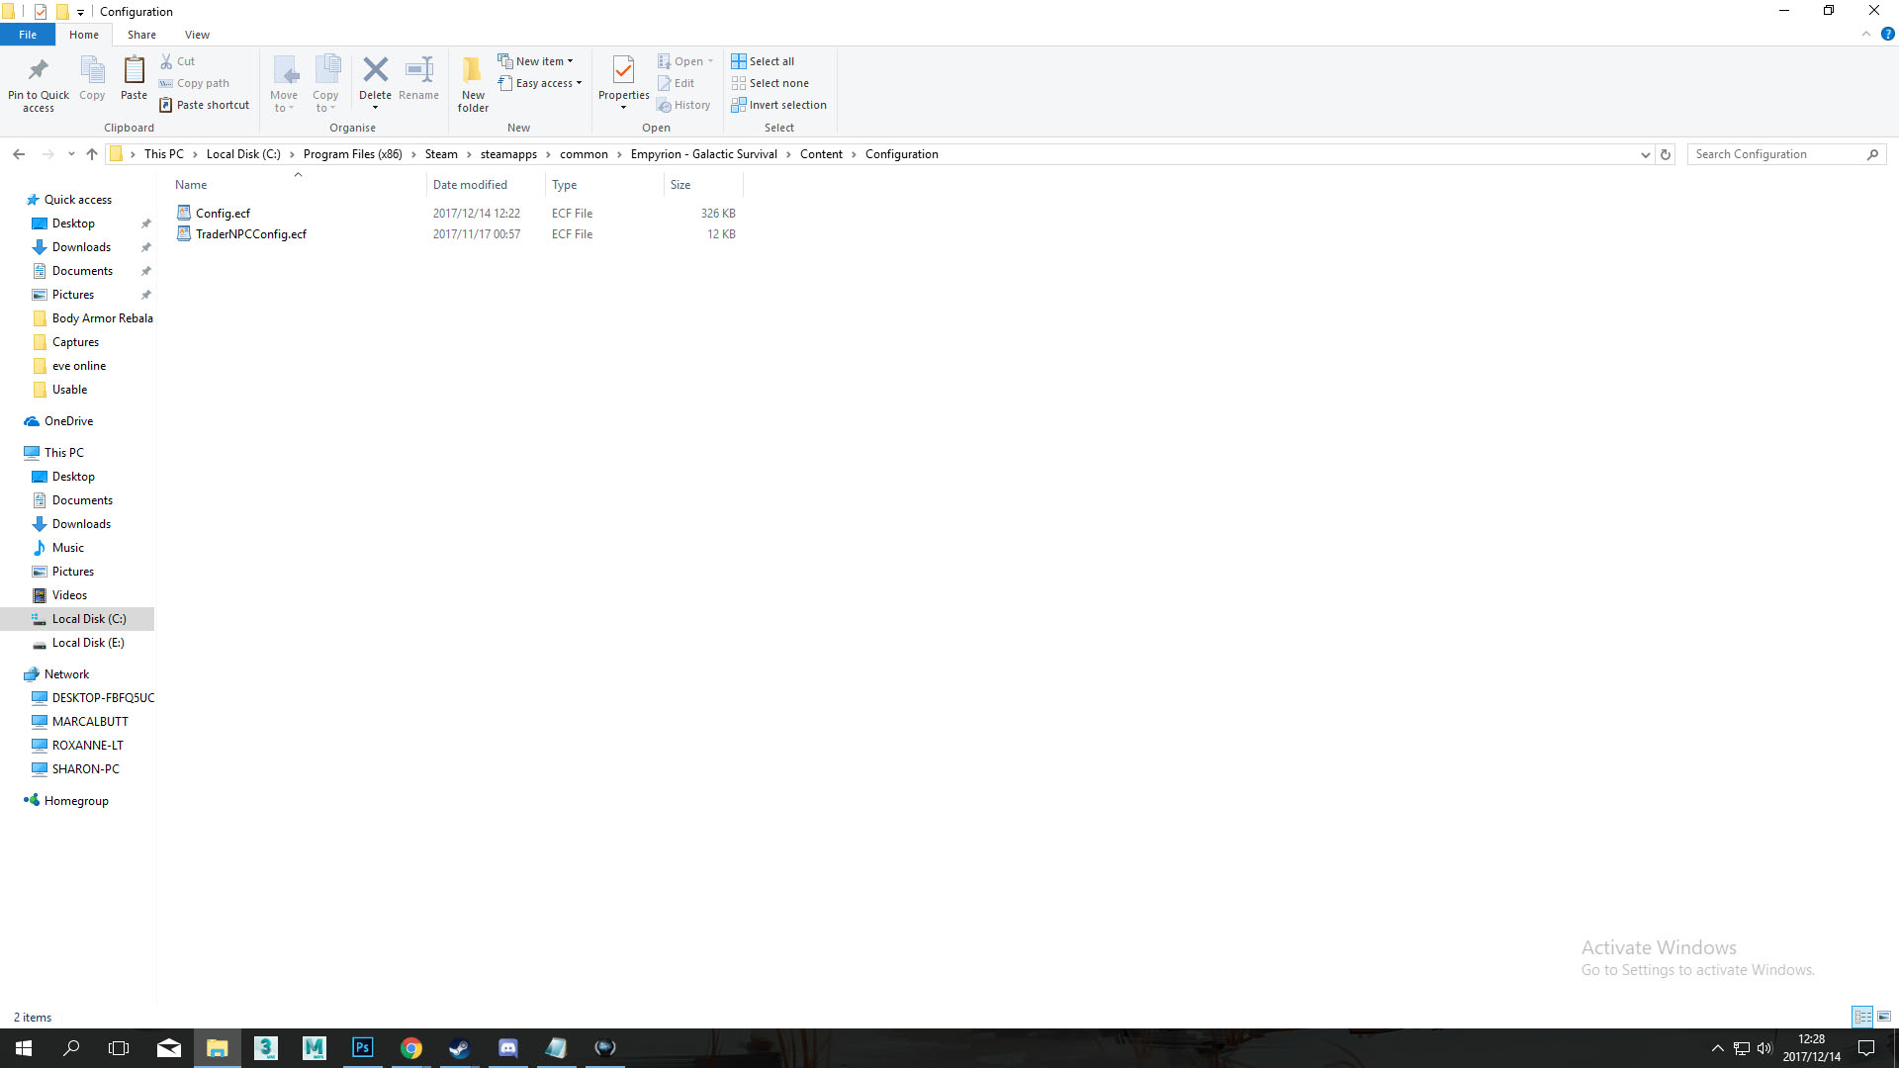This screenshot has height=1068, width=1899.
Task: Open Music under This PC
Action: click(67, 548)
